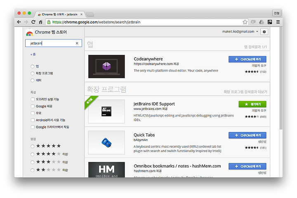Select the 앱 filter radio button
Viewport: 297px width, 198px height.
pyautogui.click(x=33, y=67)
